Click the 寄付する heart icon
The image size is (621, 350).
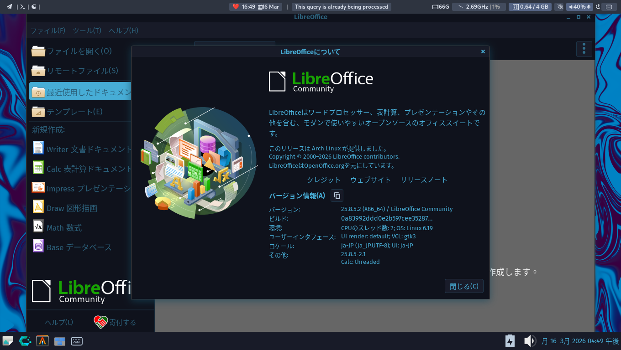(x=100, y=322)
